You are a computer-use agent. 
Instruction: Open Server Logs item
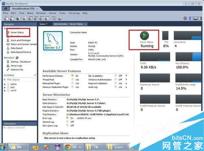(16, 66)
